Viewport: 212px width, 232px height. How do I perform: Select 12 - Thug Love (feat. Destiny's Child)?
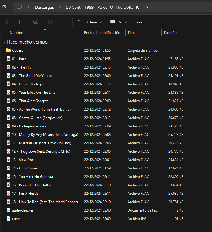coord(41,151)
